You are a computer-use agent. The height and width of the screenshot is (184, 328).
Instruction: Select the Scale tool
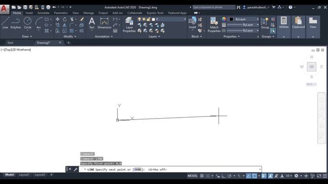tap(65, 31)
